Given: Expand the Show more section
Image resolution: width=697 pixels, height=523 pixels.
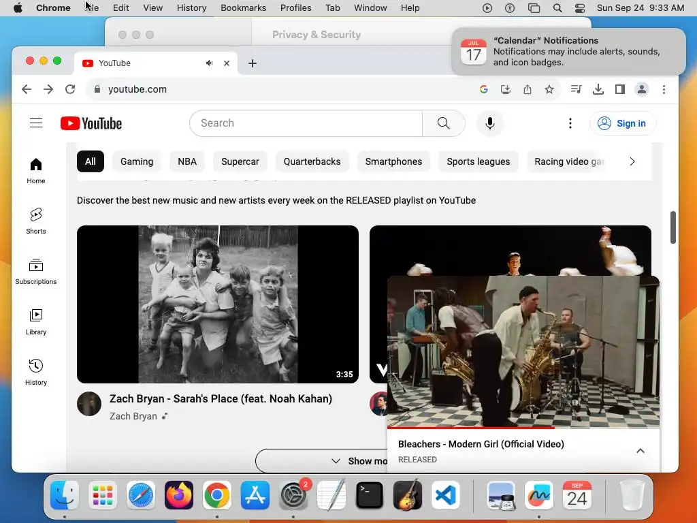Looking at the screenshot, I should (321, 461).
